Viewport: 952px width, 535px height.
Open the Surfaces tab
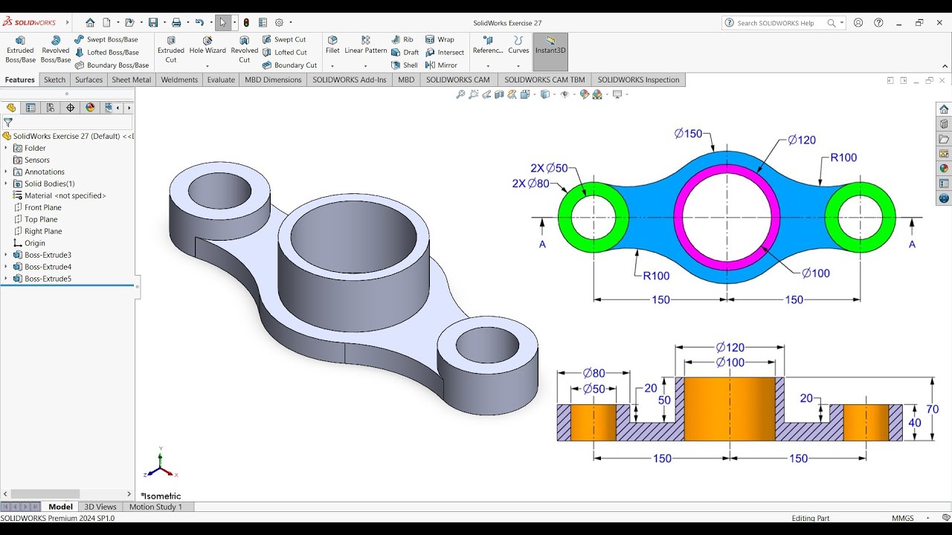[89, 80]
